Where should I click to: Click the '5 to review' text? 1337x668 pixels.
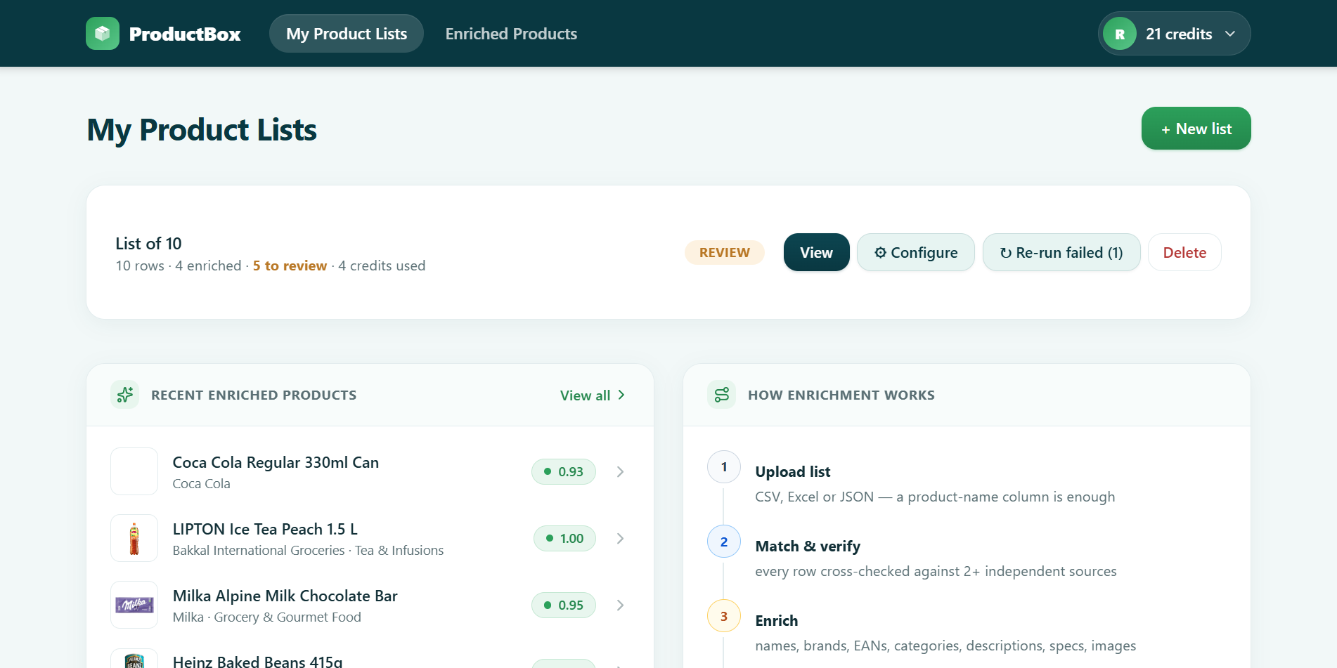tap(290, 266)
